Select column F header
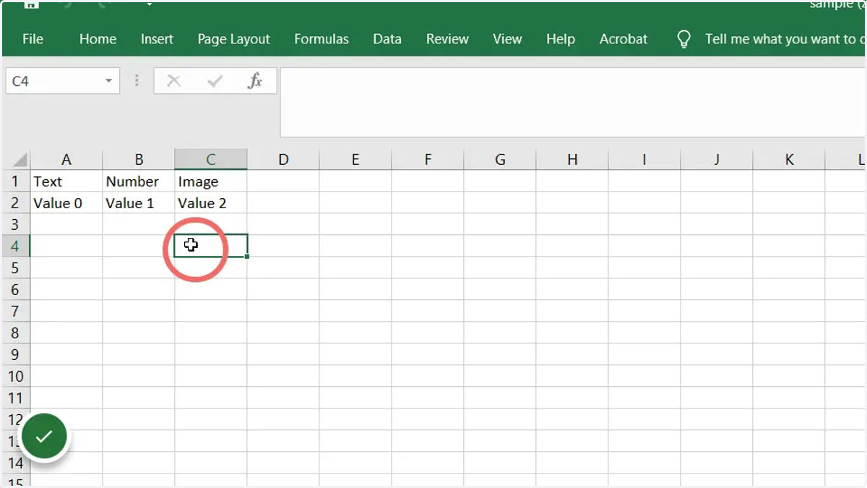 click(428, 160)
